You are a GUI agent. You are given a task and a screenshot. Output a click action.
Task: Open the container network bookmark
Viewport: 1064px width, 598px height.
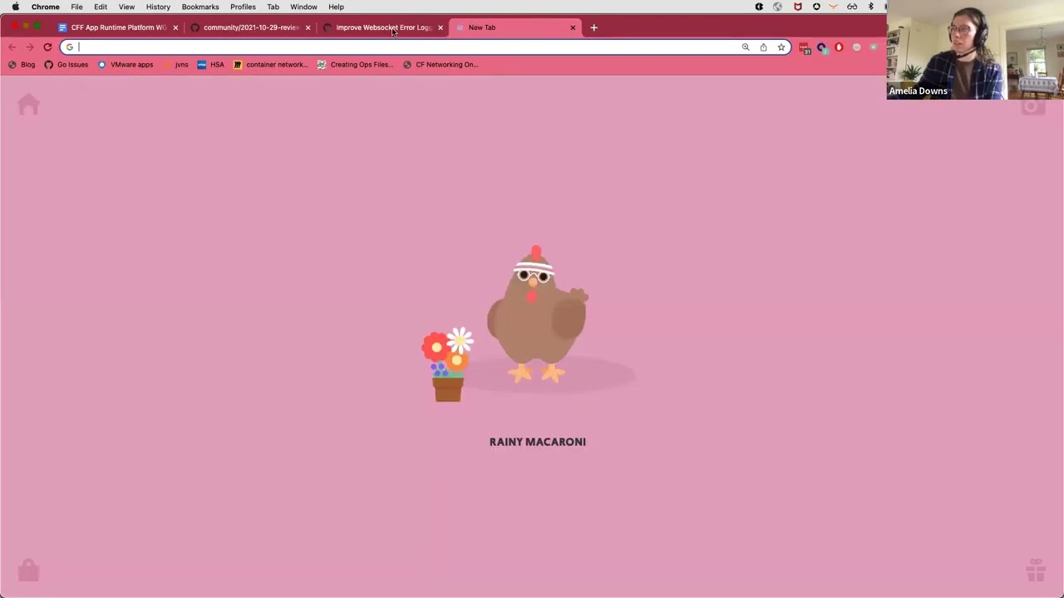point(270,65)
